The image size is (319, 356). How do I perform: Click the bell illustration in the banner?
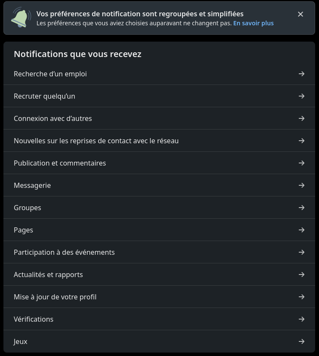[21, 18]
